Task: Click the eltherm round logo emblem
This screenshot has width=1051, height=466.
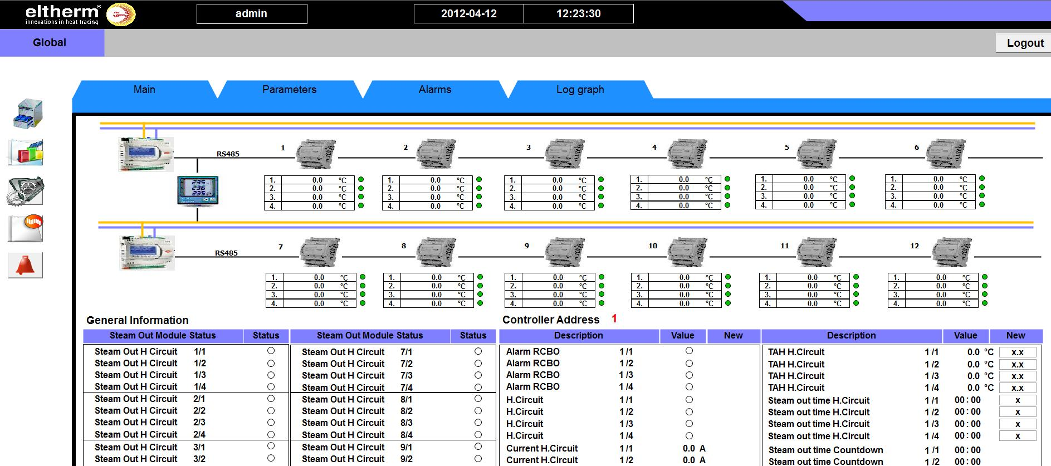Action: click(121, 14)
